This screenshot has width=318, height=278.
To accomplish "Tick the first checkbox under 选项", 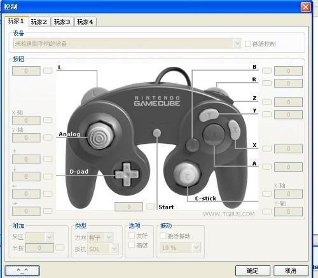I will 132,235.
